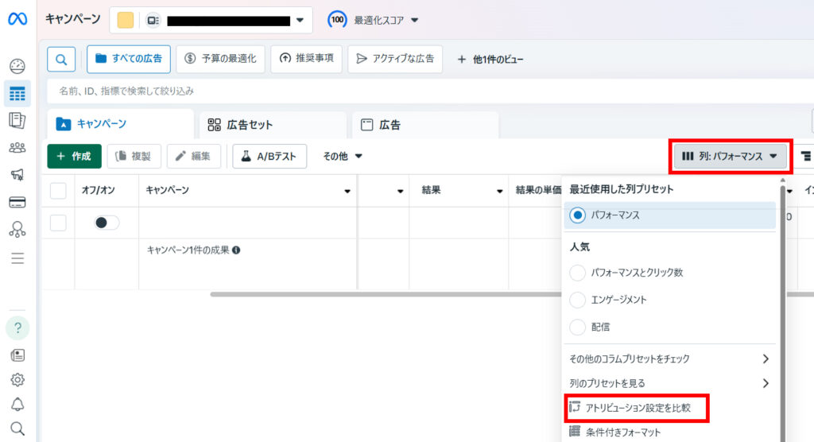Click the optimization score 100 circle

(337, 20)
